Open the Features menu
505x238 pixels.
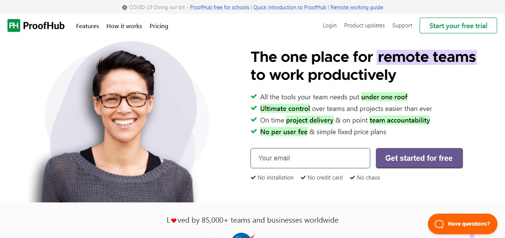pos(87,26)
